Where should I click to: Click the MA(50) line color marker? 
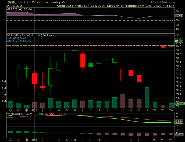point(8,38)
